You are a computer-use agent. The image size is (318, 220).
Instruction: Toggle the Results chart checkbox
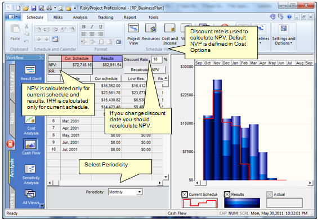click(x=227, y=195)
